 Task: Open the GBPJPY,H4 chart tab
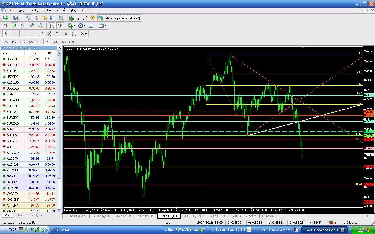[x=146, y=216]
